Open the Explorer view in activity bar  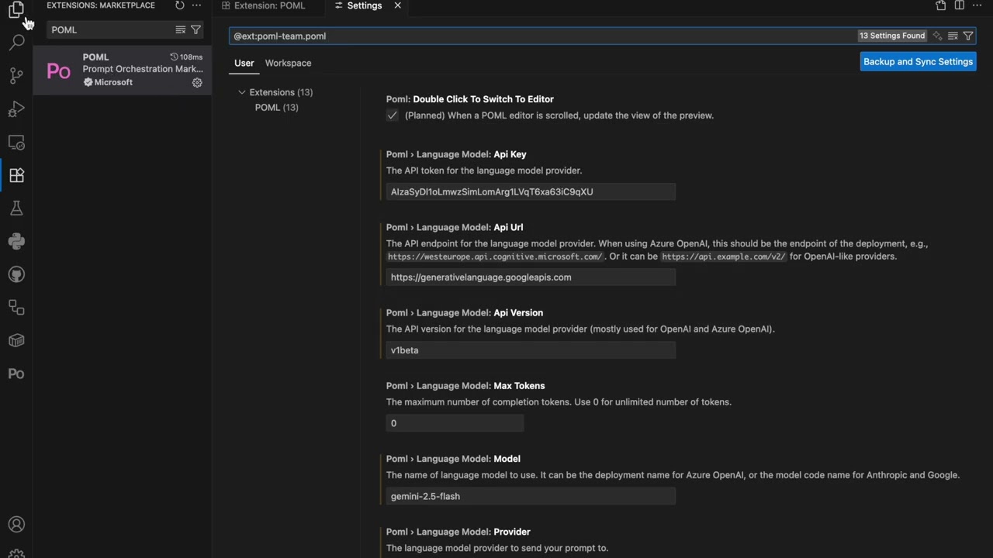click(x=16, y=9)
